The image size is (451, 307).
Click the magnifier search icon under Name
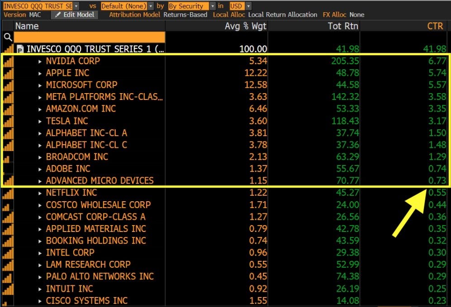pos(8,37)
